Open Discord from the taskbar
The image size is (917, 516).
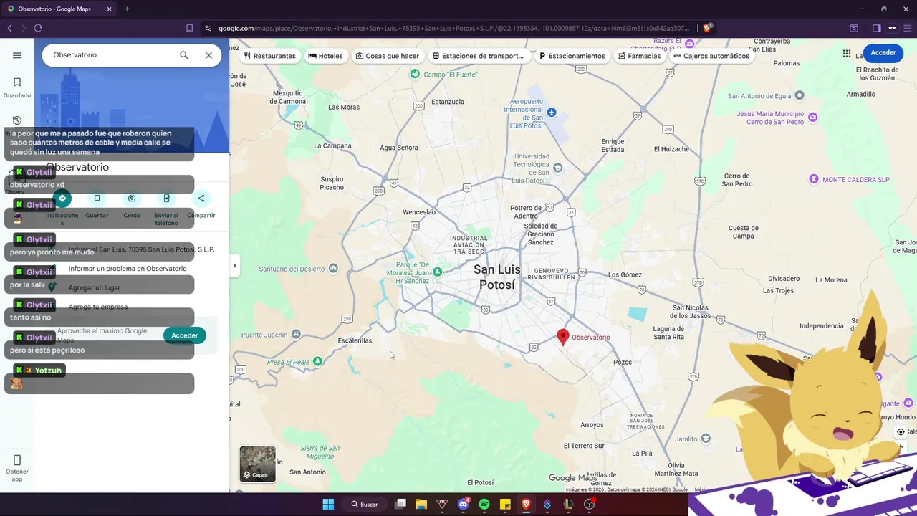463,504
